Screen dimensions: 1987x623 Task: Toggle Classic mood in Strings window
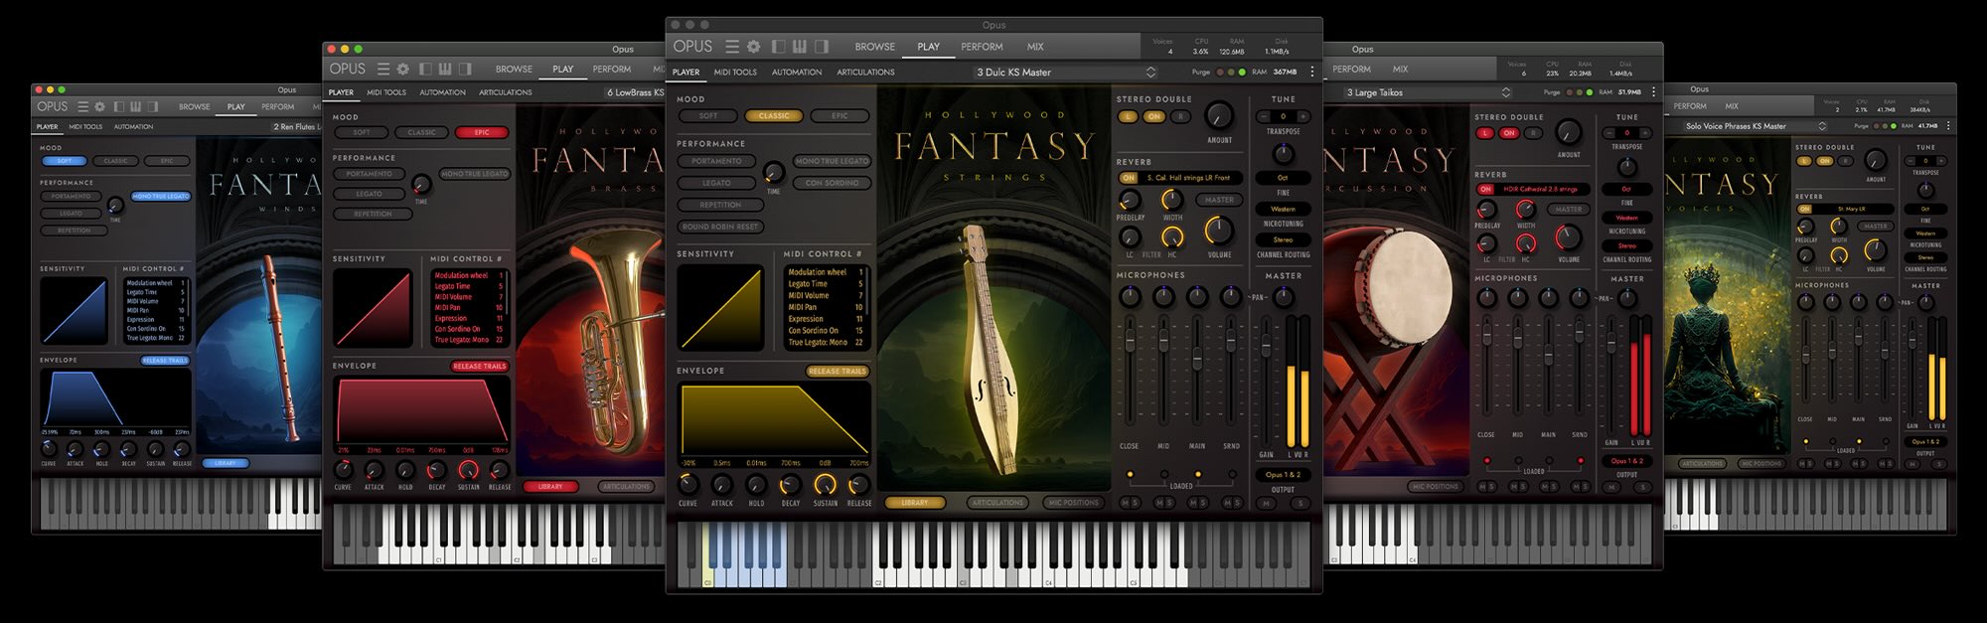[x=774, y=116]
